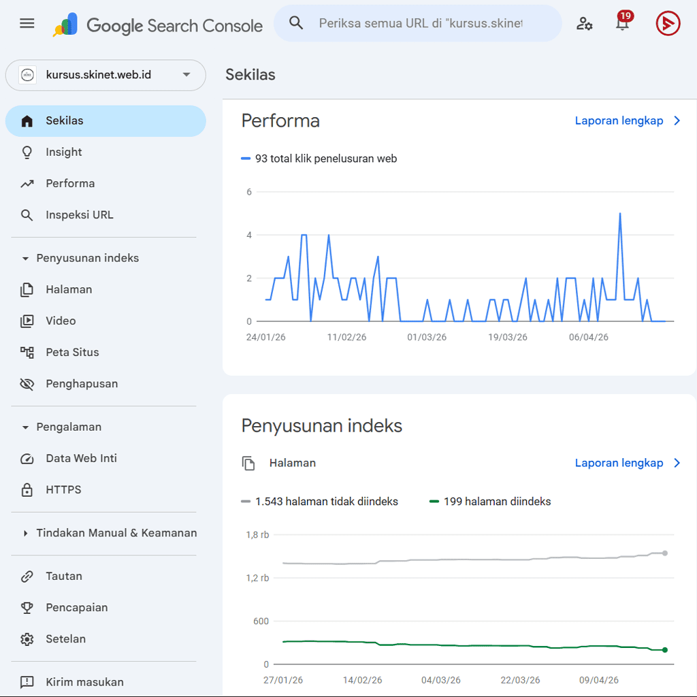The image size is (697, 697).
Task: Click the Pencapaian trophy icon
Action: (27, 608)
